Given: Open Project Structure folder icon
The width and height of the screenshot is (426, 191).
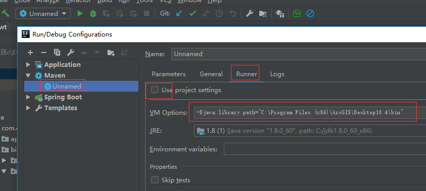Looking at the screenshot, I should (263, 13).
